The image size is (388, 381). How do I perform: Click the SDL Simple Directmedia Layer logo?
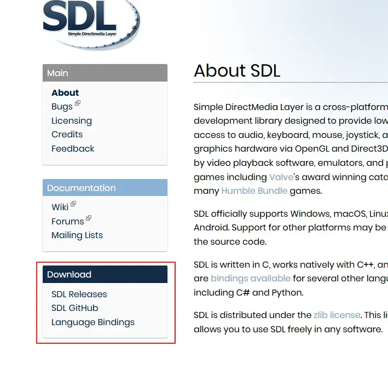(91, 25)
